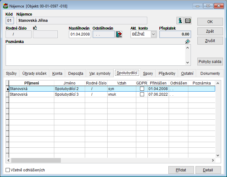The width and height of the screenshot is (227, 177).
Task: Click the Nastěhován date field
Action: (80, 34)
